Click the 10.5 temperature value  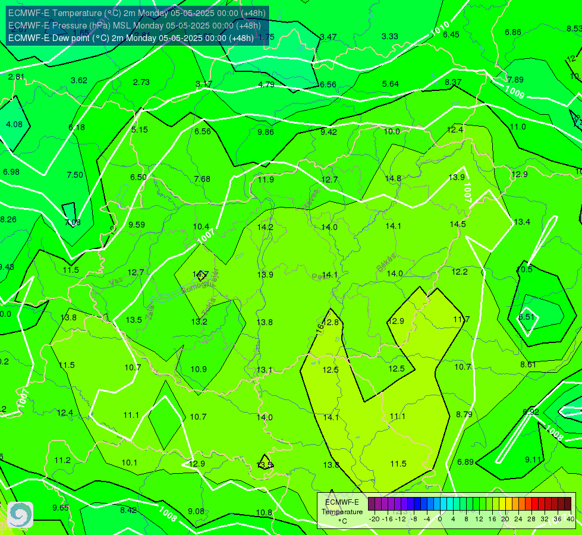coord(525,269)
